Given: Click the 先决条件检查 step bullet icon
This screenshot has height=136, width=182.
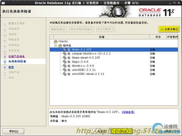Looking at the screenshot, I should click(x=5, y=61).
